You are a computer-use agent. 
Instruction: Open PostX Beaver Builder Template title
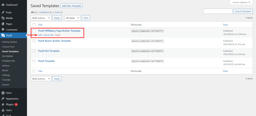(54, 41)
